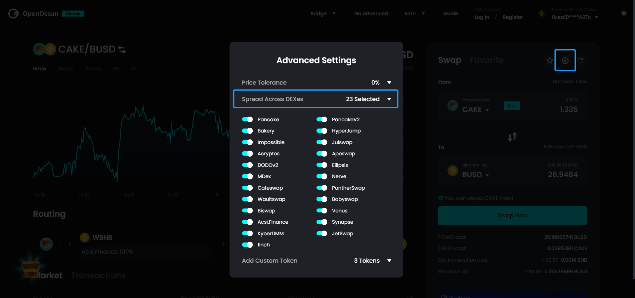Click the OpenOcean logo icon

coord(14,14)
